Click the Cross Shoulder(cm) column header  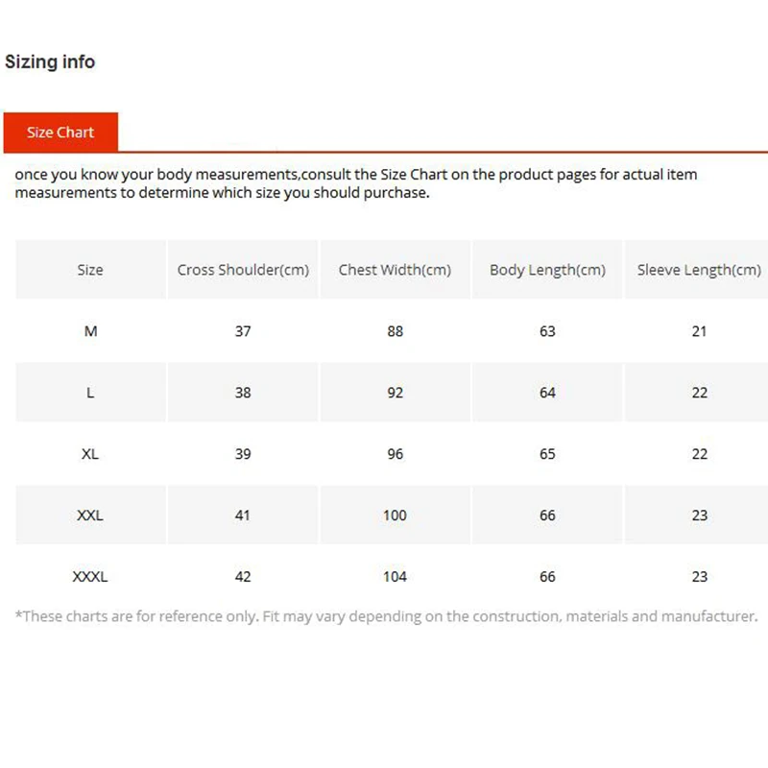(x=243, y=270)
